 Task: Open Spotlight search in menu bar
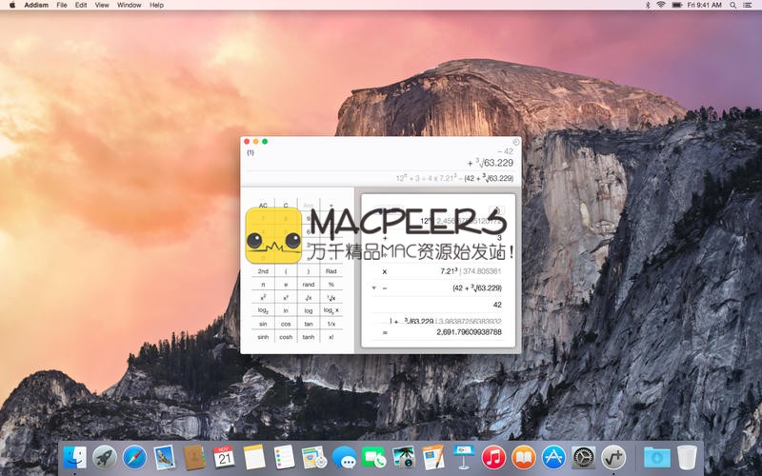pos(733,5)
